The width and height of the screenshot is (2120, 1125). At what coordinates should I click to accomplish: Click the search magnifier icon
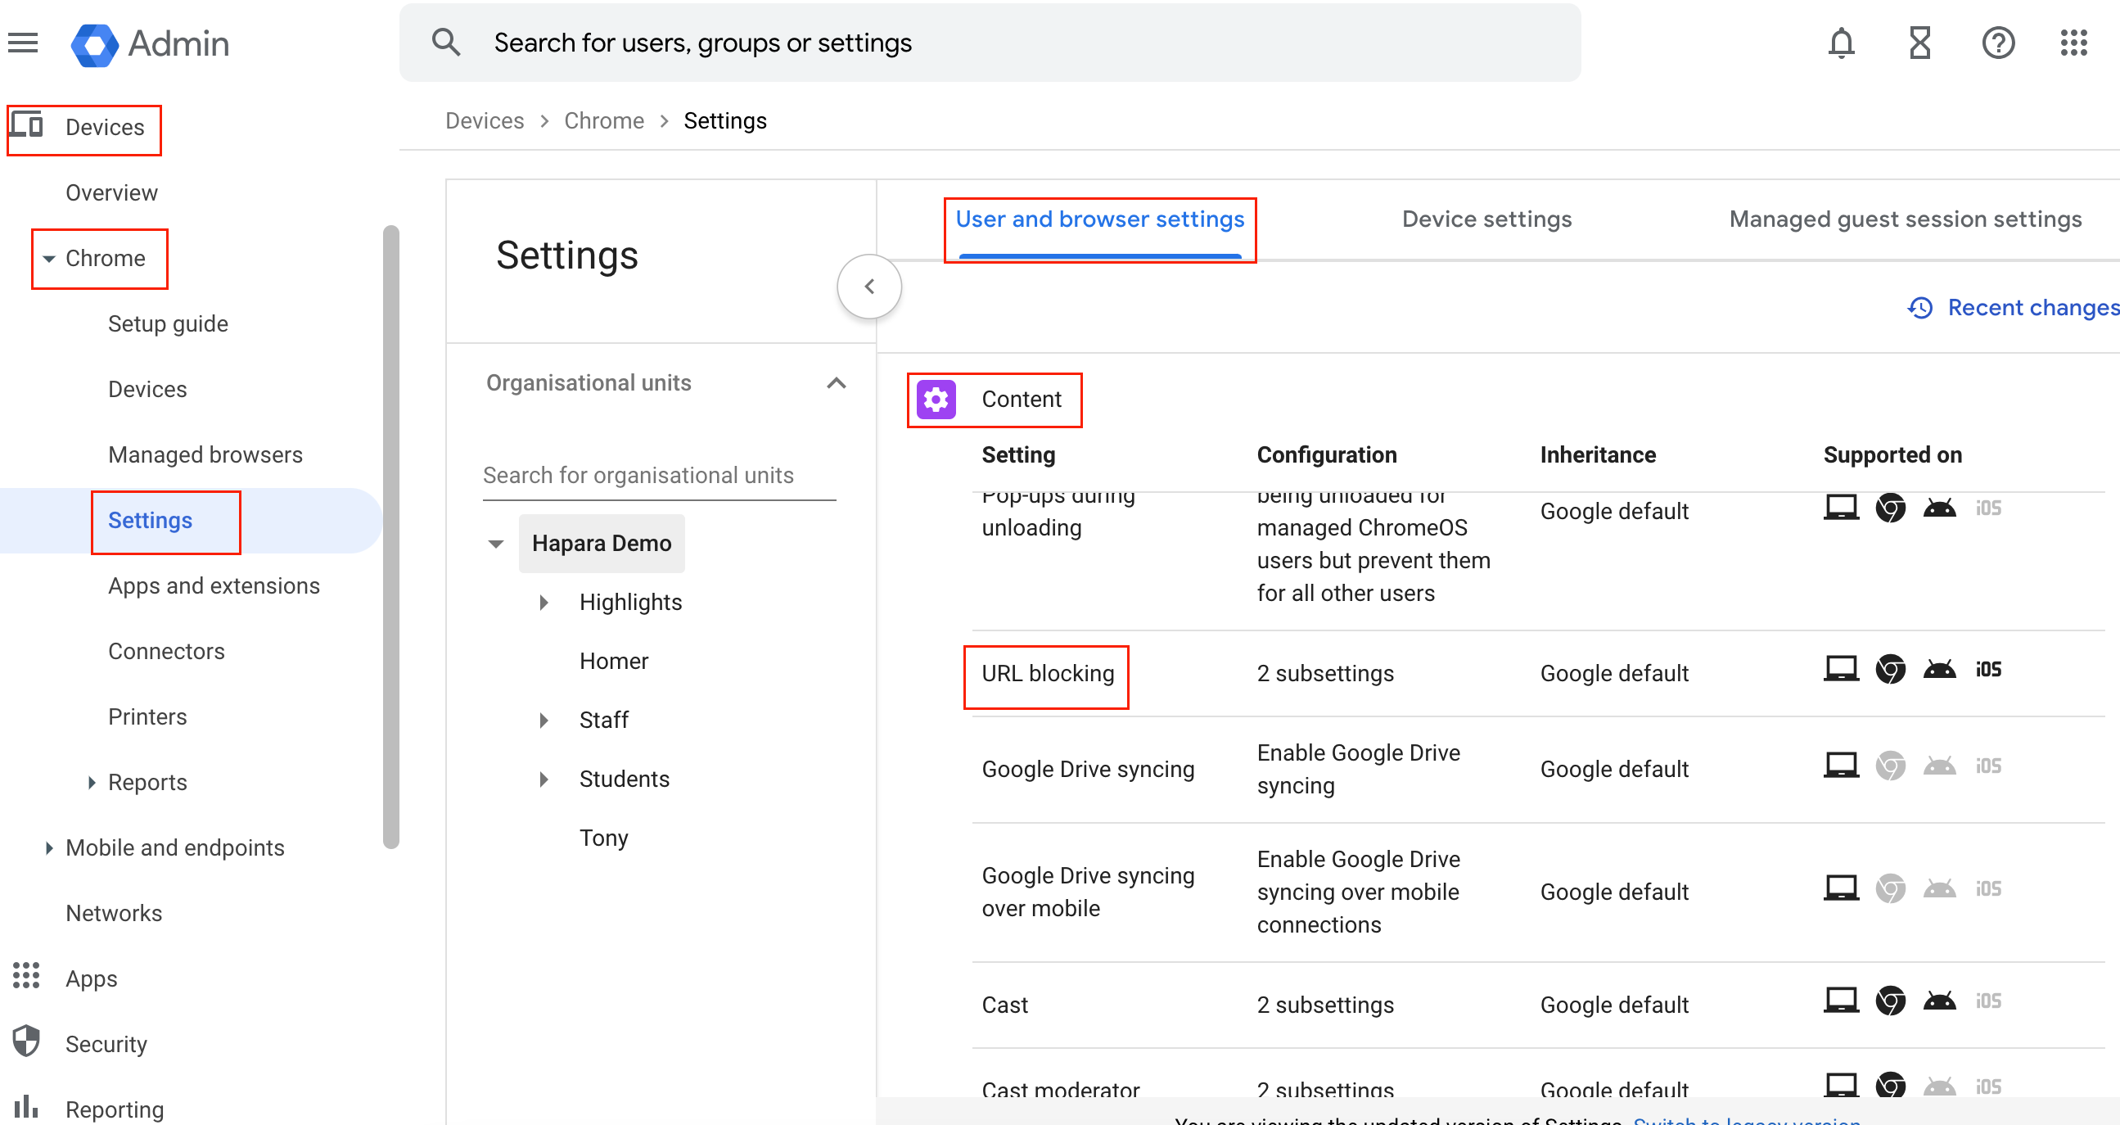446,43
